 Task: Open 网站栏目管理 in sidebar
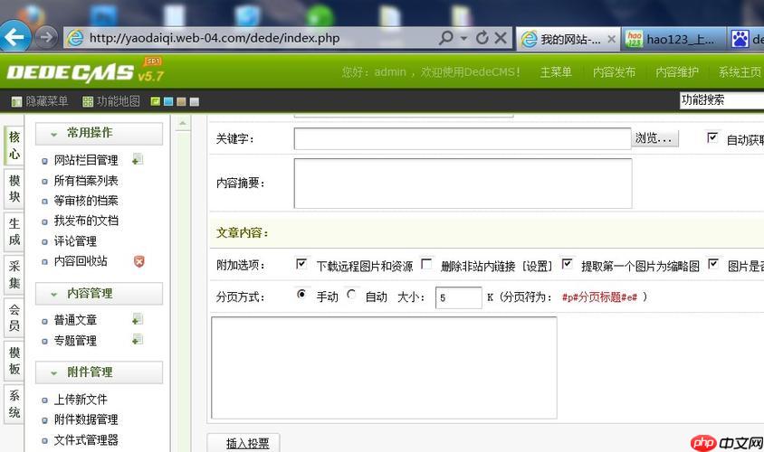point(86,160)
